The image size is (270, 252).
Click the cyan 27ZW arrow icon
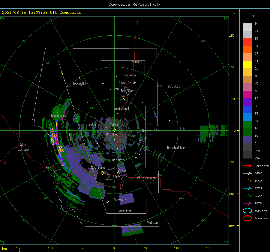(247, 188)
